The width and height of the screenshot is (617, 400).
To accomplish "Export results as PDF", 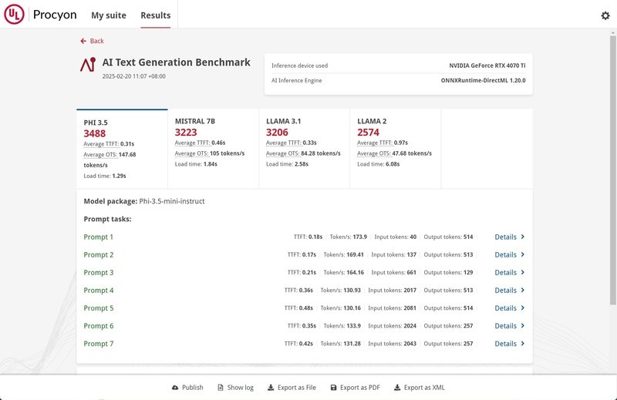I will pyautogui.click(x=355, y=388).
